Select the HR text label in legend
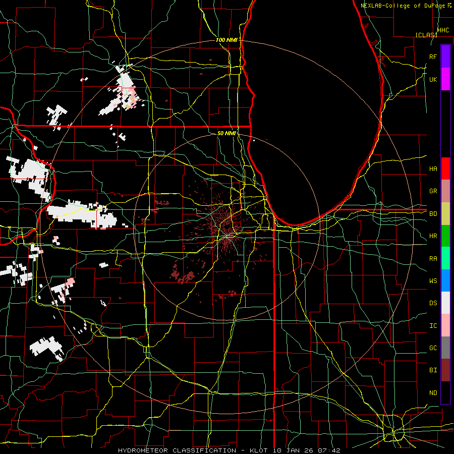454x454 pixels. pyautogui.click(x=433, y=236)
